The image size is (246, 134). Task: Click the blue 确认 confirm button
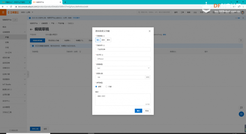[138, 111]
